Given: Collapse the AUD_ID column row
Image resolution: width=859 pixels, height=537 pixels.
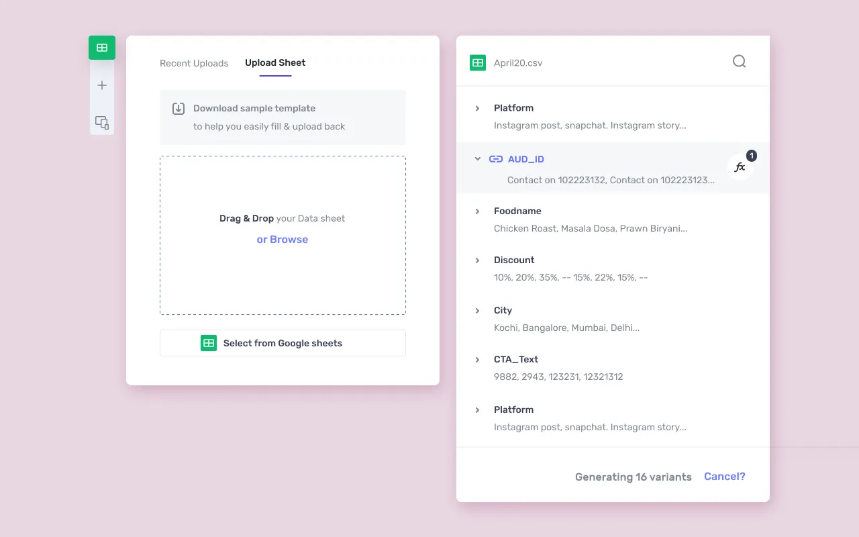Looking at the screenshot, I should [477, 159].
